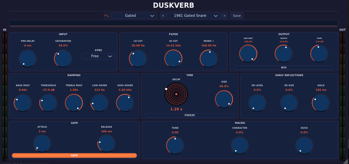The image size is (349, 164).
Task: Click the 1.29 s decay value
Action: [176, 109]
